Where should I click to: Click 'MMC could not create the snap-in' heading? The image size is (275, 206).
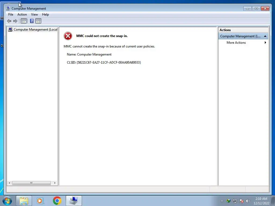(x=102, y=36)
